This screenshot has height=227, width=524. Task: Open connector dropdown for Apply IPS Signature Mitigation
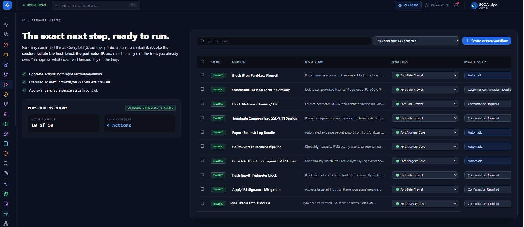pos(425,189)
